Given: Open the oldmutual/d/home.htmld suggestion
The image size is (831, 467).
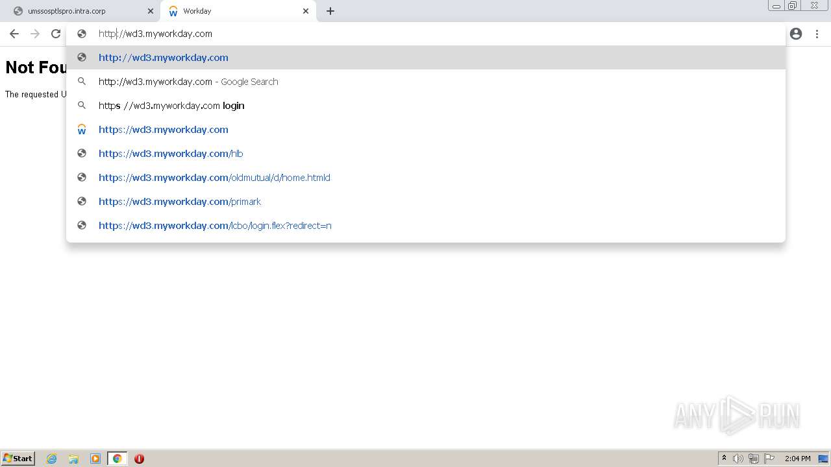Looking at the screenshot, I should (x=426, y=177).
